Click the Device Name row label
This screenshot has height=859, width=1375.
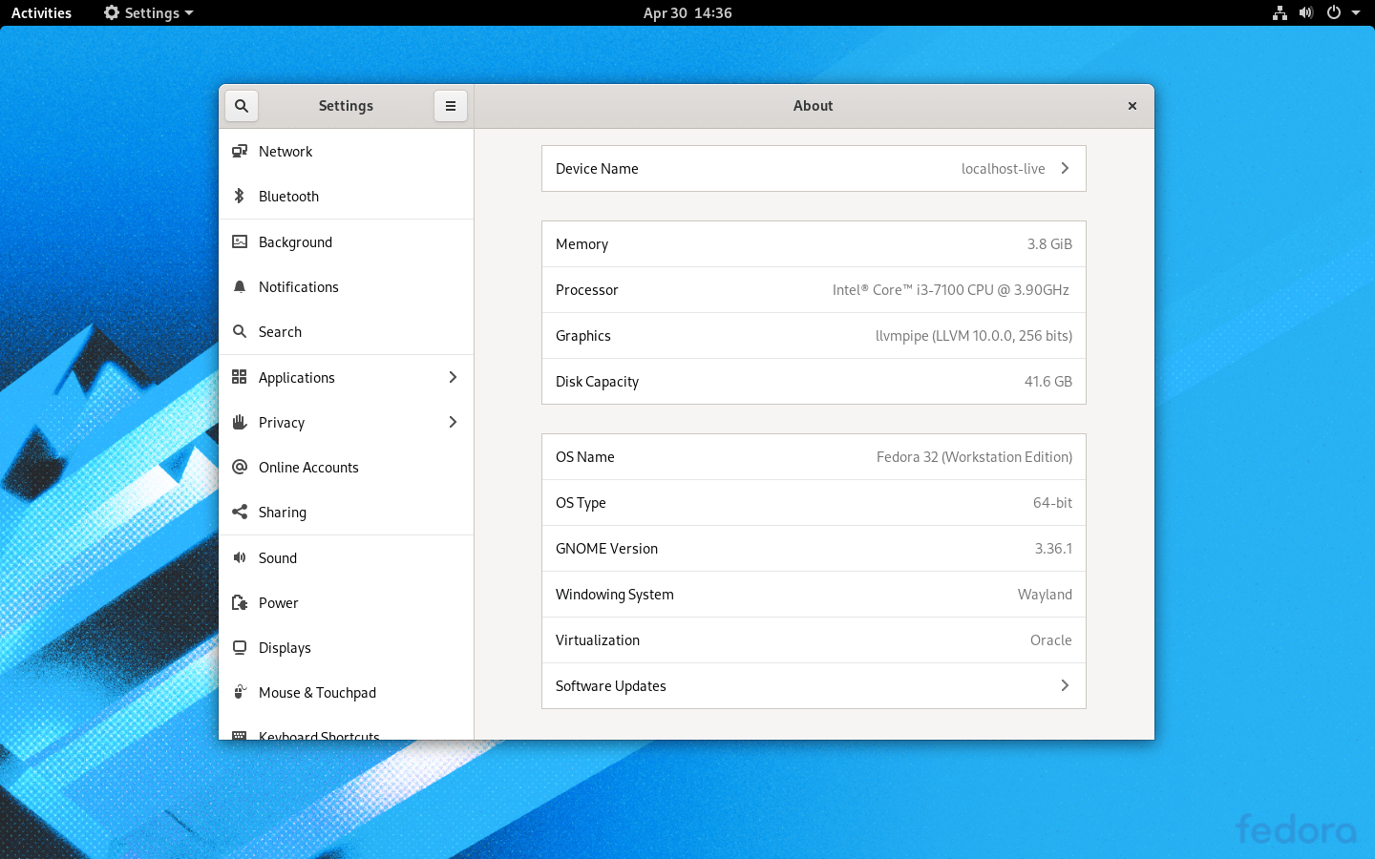pyautogui.click(x=597, y=168)
